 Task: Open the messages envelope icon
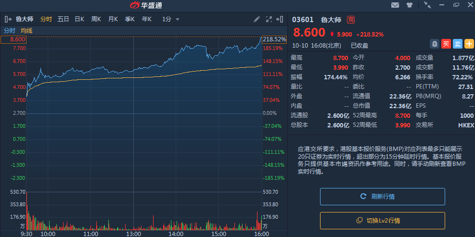click(x=395, y=5)
